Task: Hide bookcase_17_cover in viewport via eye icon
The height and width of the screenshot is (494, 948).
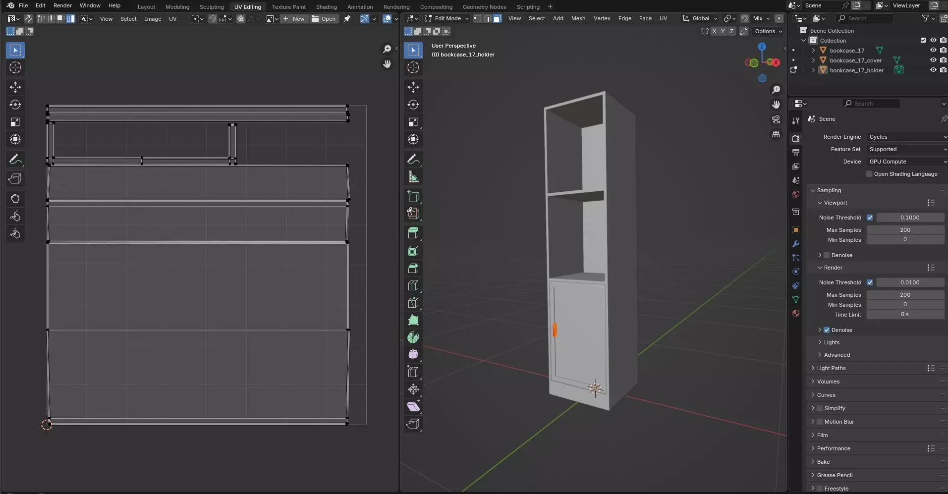Action: [x=933, y=60]
